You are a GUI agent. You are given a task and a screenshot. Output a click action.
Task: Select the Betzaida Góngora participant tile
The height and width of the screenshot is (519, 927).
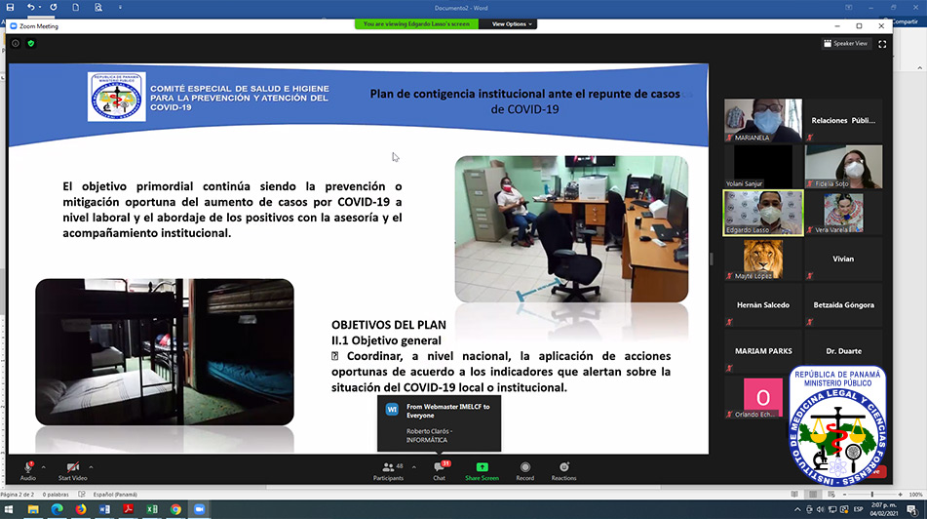(843, 304)
